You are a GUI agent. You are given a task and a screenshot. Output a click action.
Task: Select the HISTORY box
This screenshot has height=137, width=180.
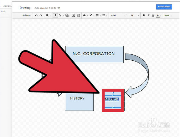79,102
